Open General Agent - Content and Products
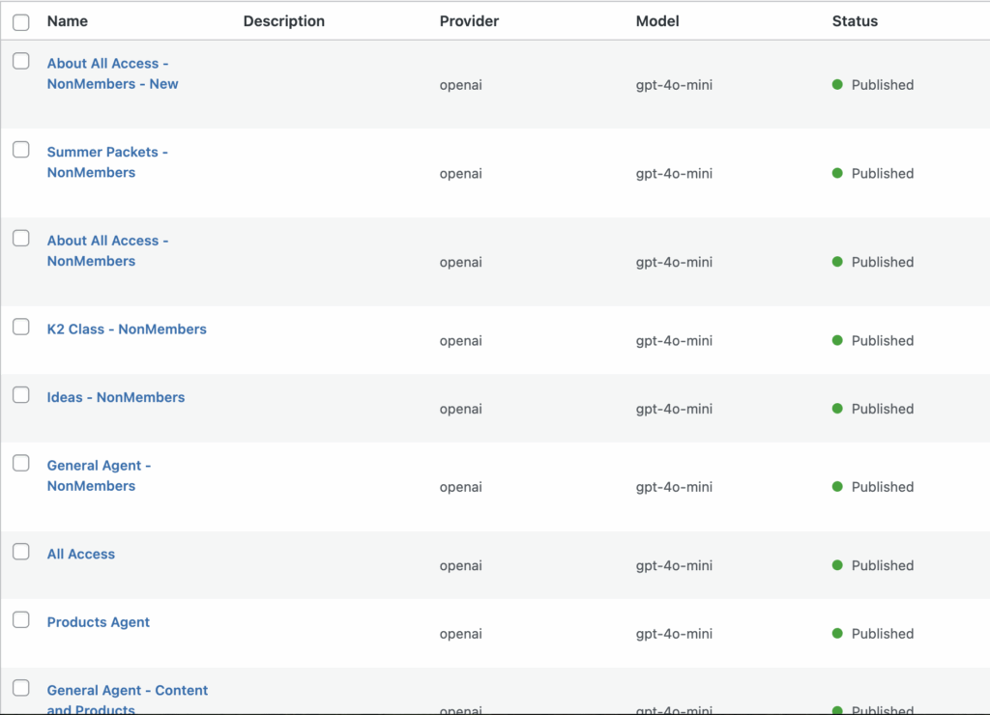Screen dimensions: 990x715 click(x=127, y=699)
